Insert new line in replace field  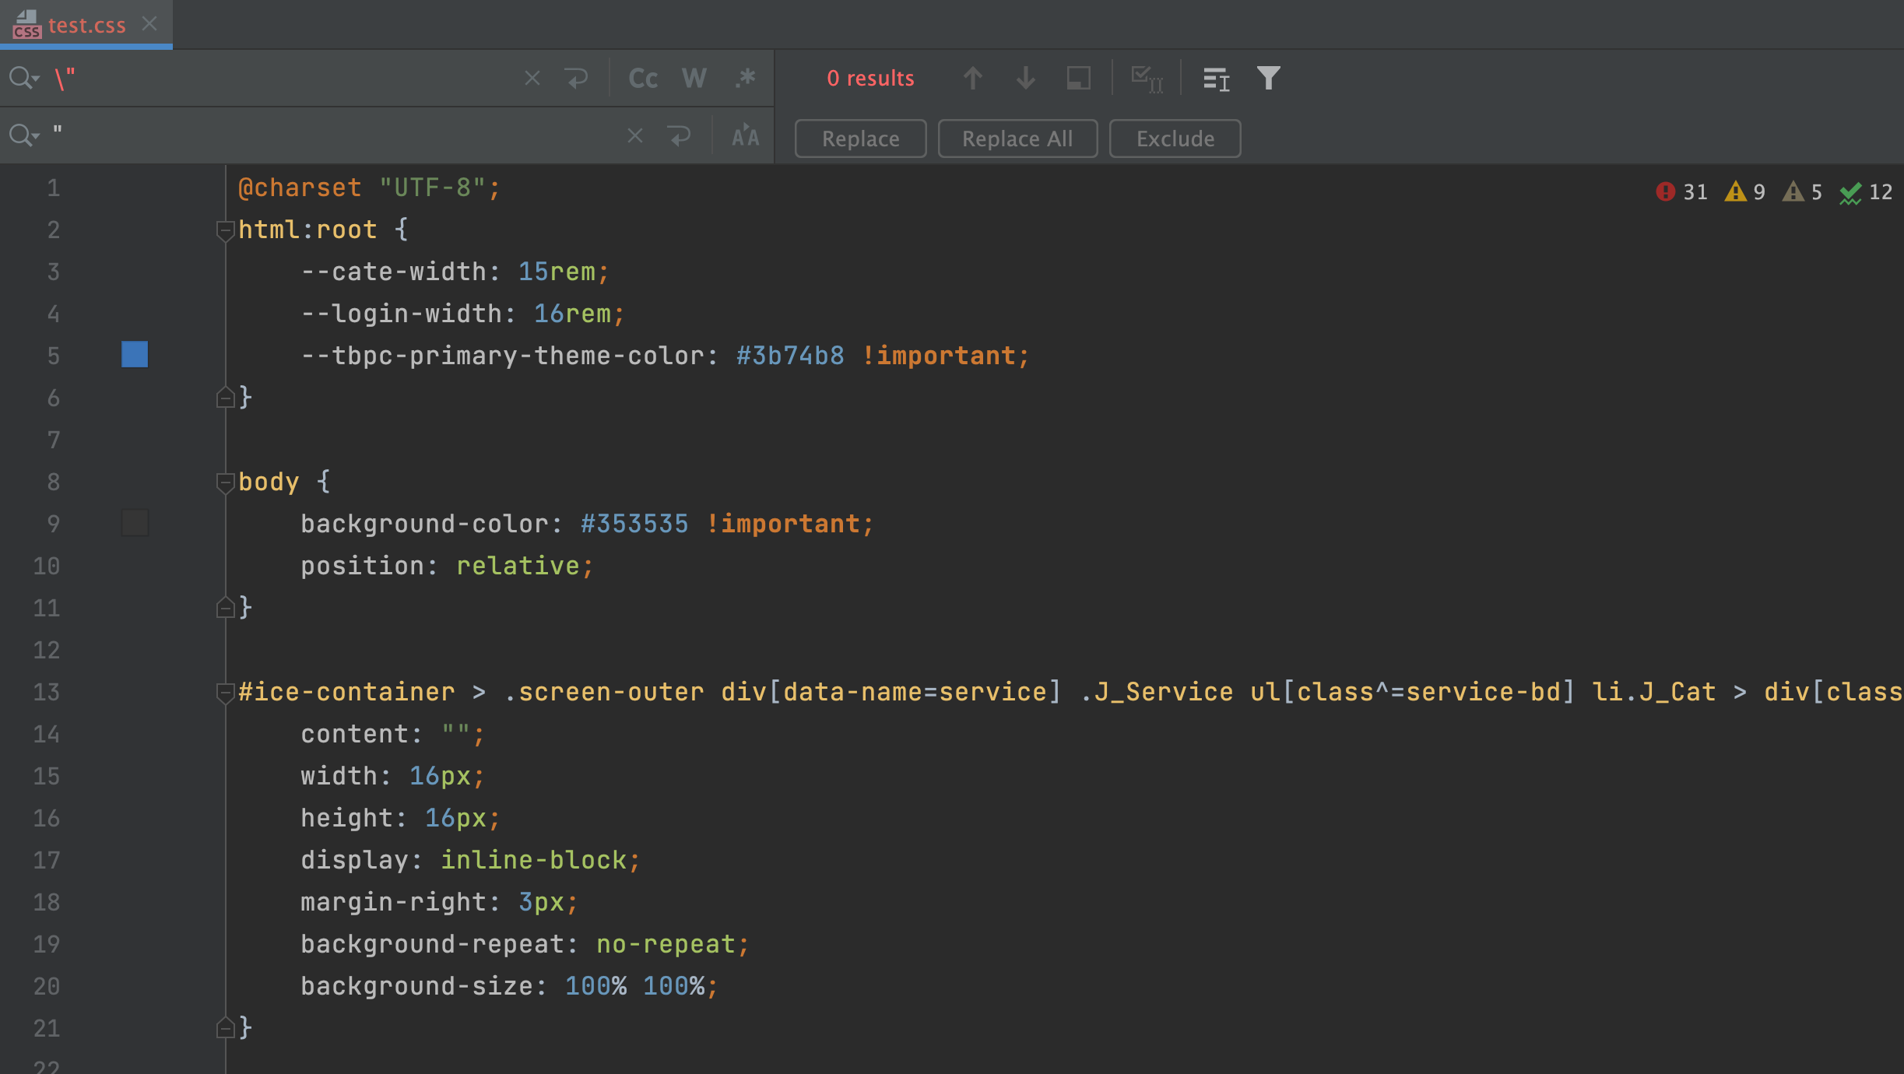click(x=680, y=135)
